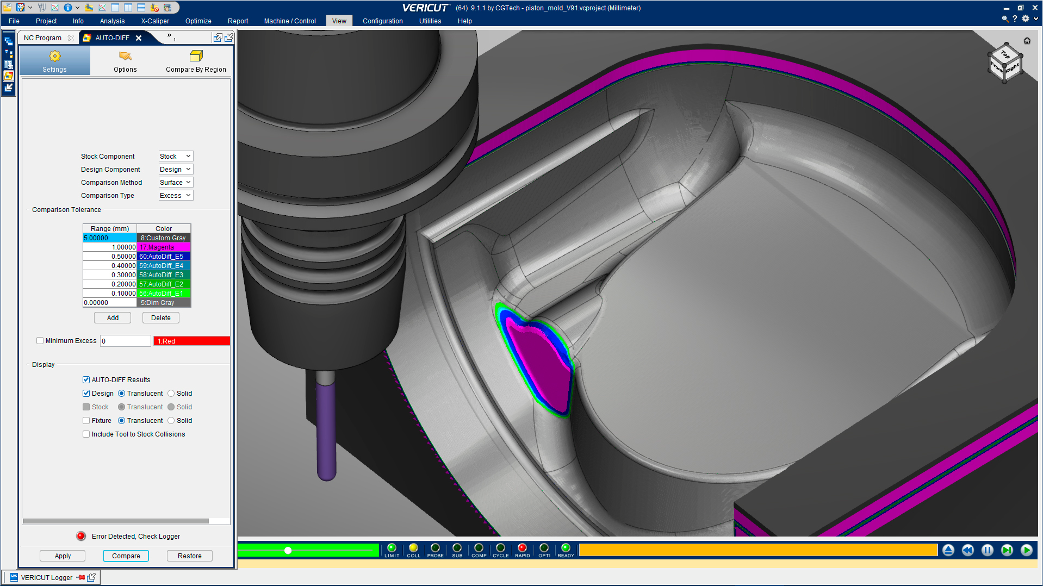Click the Reset Model icon
Image resolution: width=1043 pixels, height=586 pixels.
[x=948, y=550]
